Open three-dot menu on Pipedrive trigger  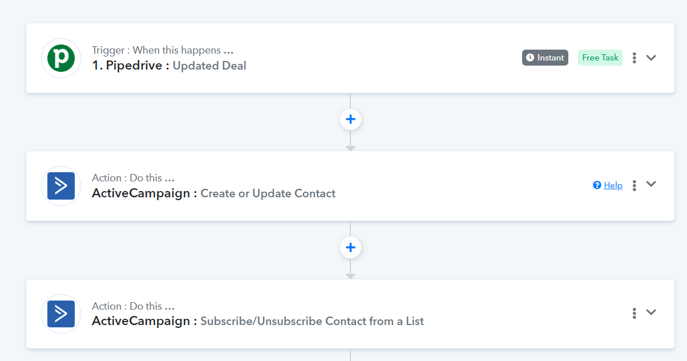634,58
